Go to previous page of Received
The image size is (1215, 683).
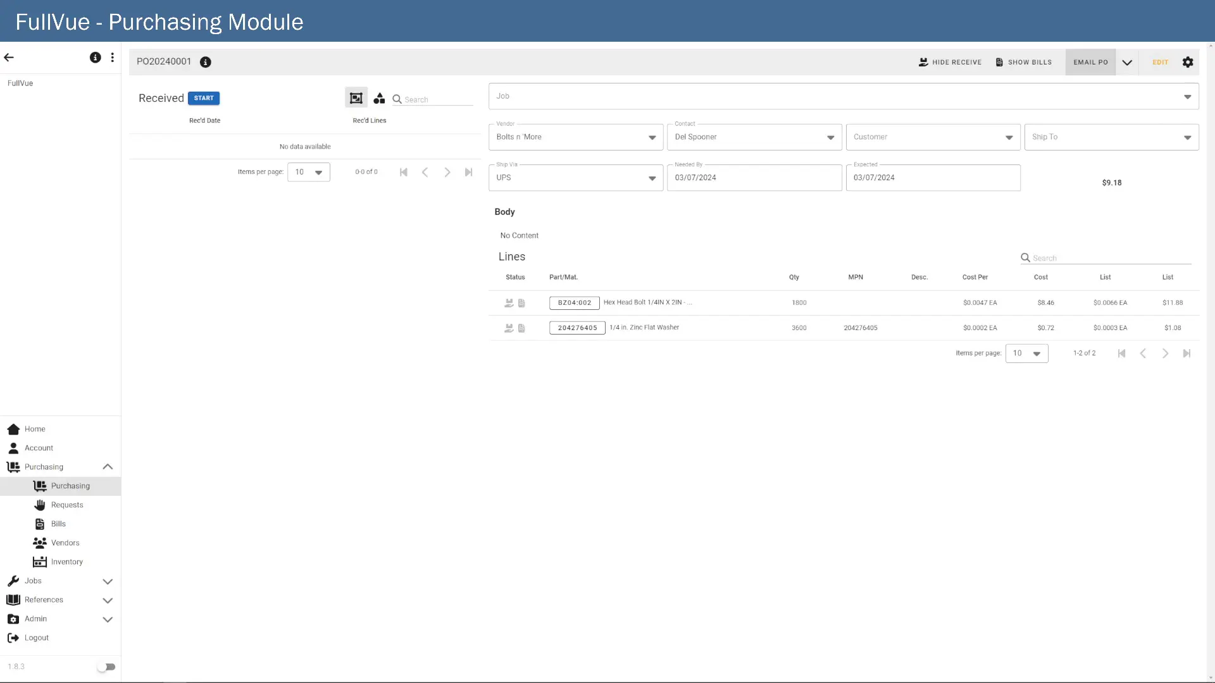click(x=425, y=172)
